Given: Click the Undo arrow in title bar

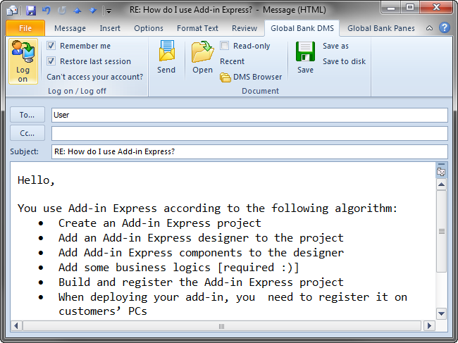Looking at the screenshot, I should point(46,11).
